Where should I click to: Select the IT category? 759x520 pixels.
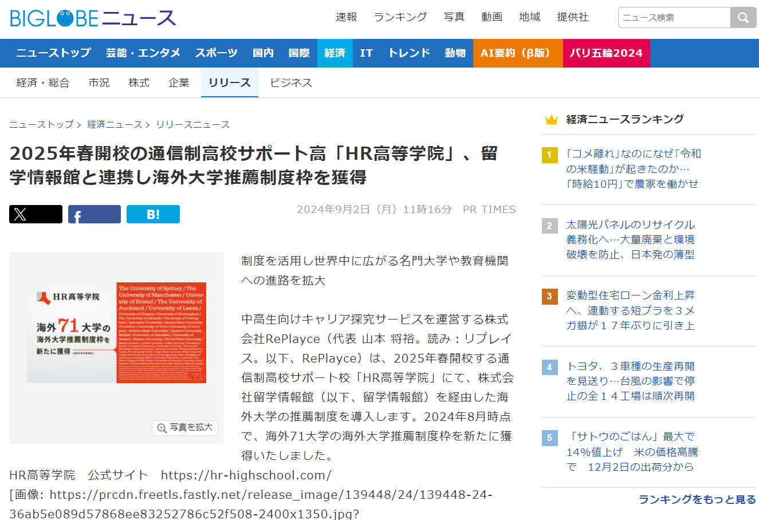(367, 53)
